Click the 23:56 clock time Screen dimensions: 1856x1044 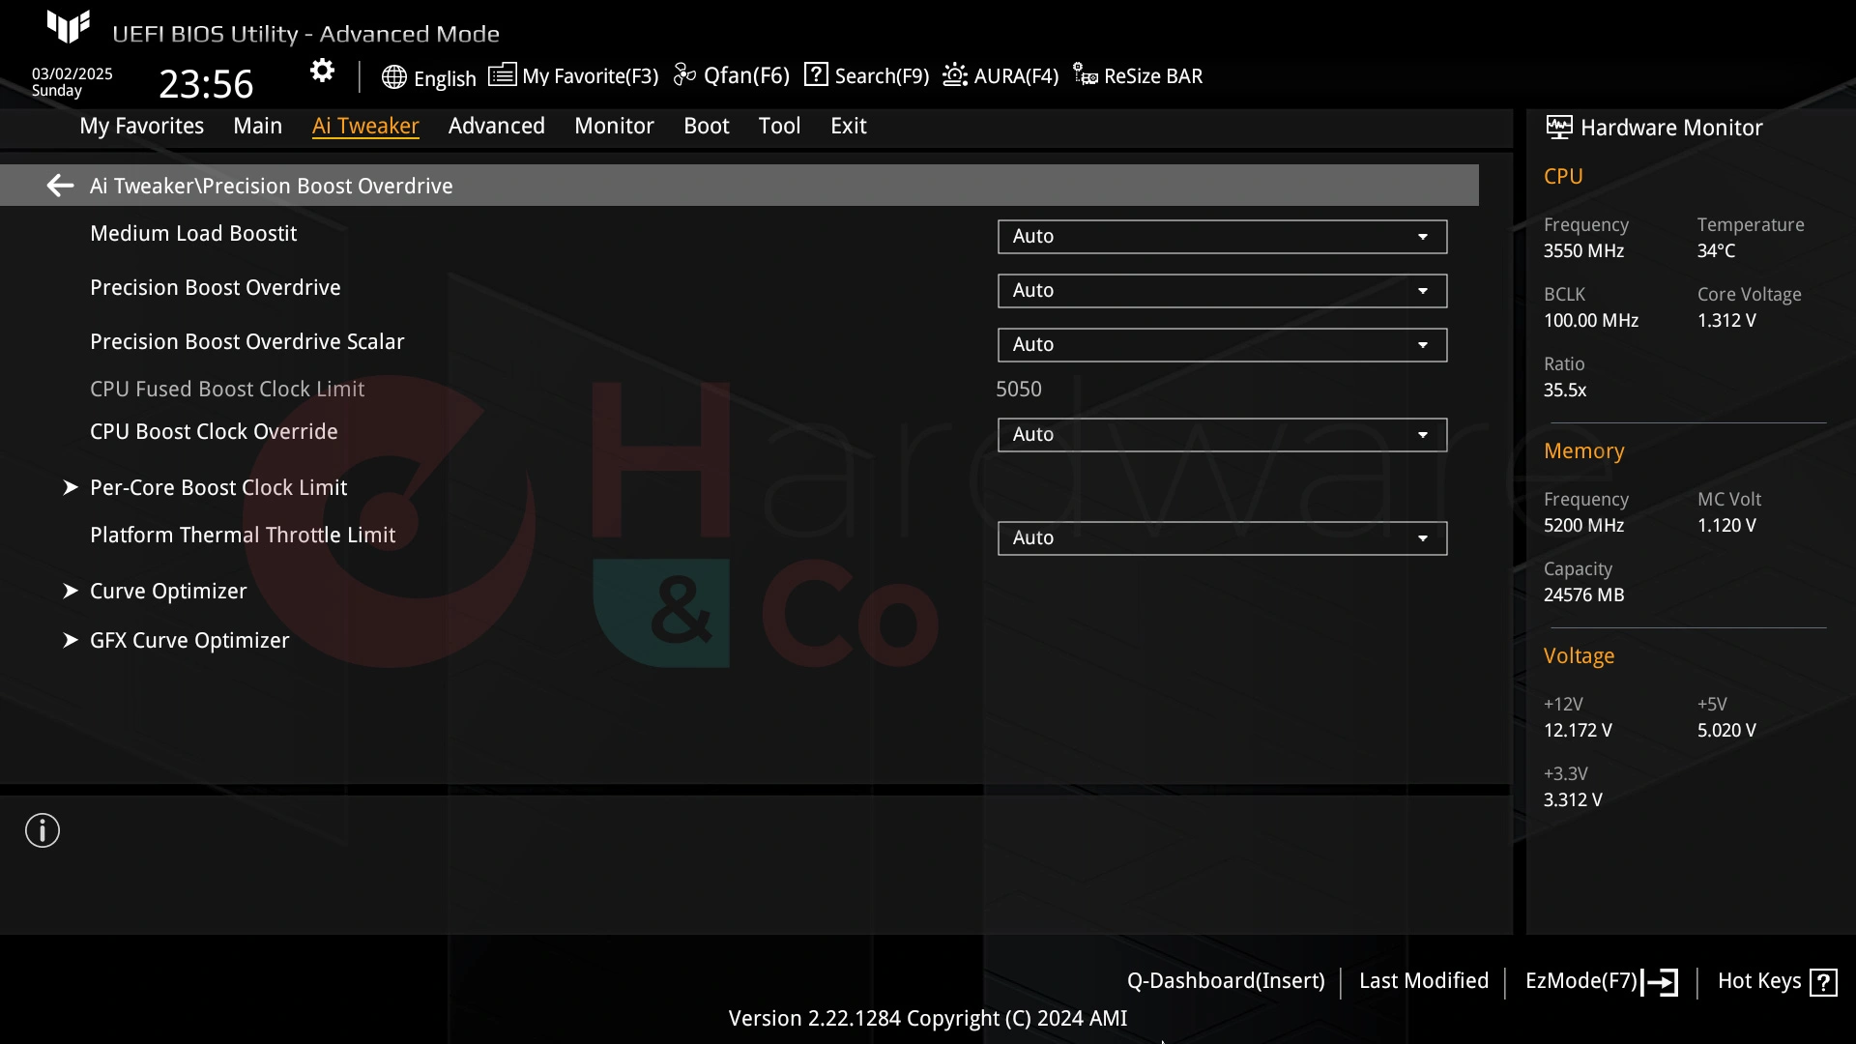pos(206,84)
